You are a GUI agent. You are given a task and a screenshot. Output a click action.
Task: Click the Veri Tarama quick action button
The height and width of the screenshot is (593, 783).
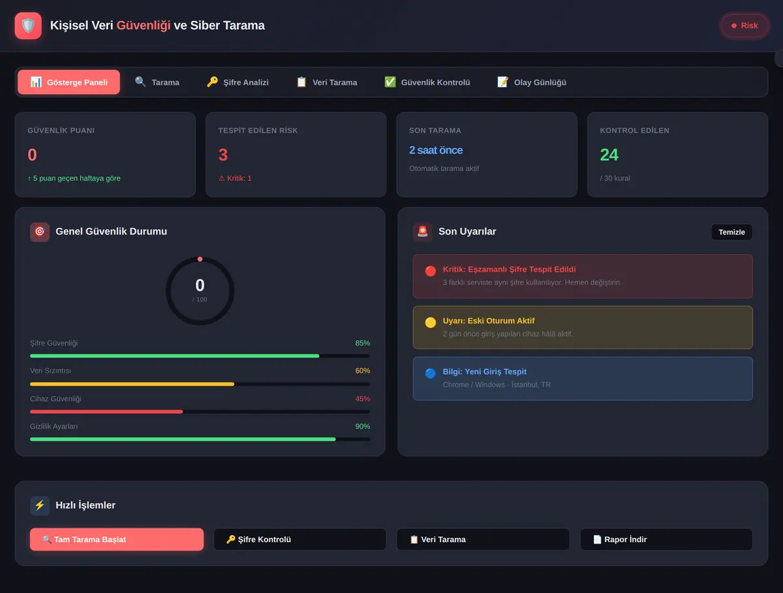[483, 539]
